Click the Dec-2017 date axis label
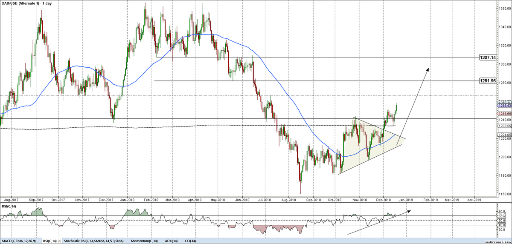Viewport: 512px width, 244px height. [x=105, y=199]
